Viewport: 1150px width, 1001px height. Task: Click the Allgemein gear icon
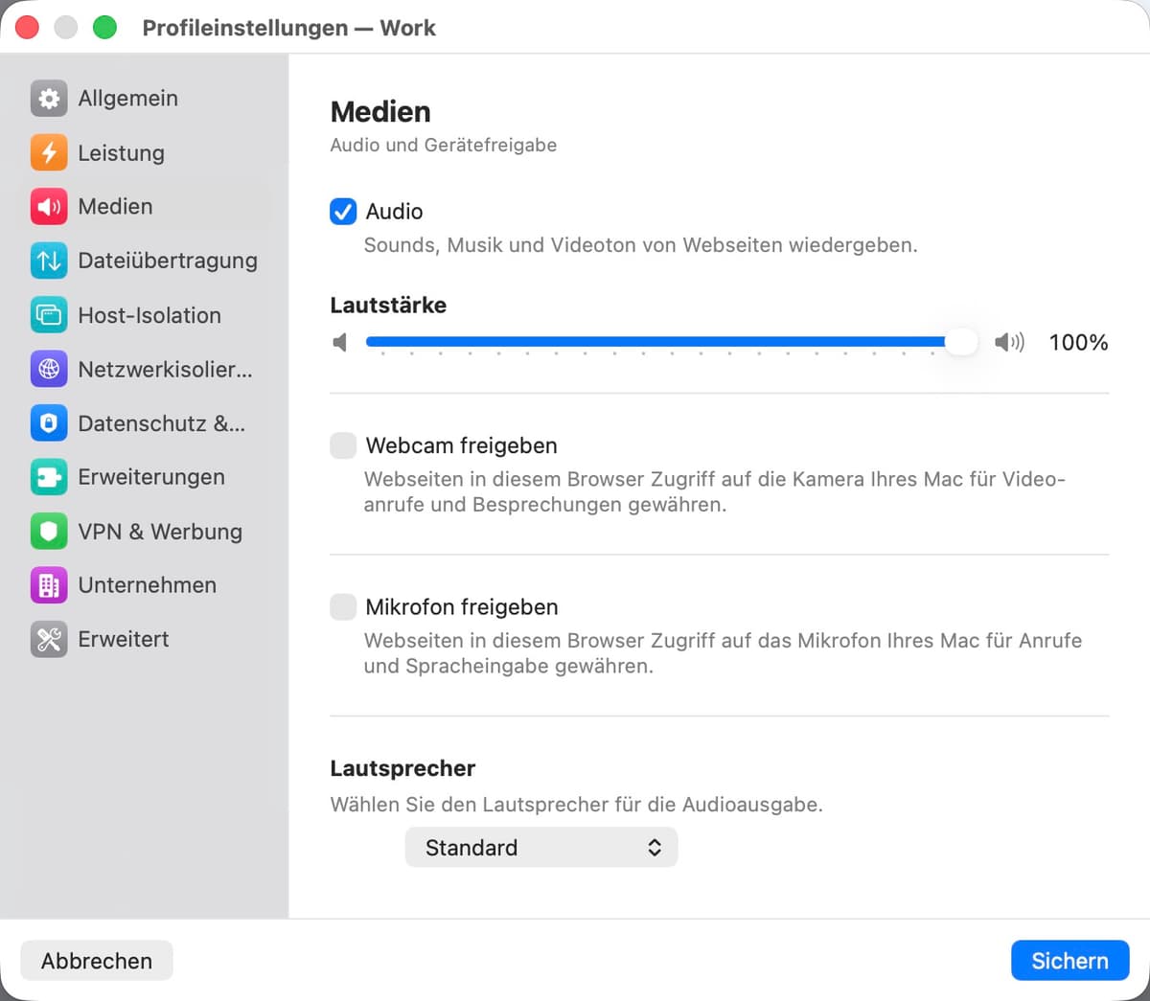pos(49,98)
